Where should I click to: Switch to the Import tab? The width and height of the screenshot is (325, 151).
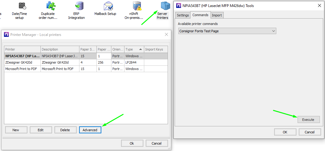[217, 15]
